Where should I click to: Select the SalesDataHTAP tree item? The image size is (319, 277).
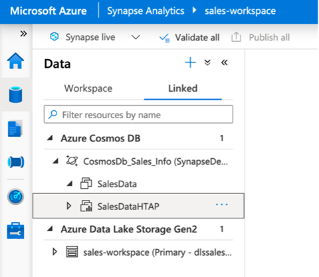138,206
